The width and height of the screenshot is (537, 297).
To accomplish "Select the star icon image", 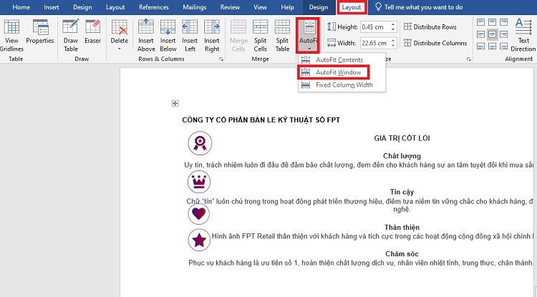I will pos(199,240).
